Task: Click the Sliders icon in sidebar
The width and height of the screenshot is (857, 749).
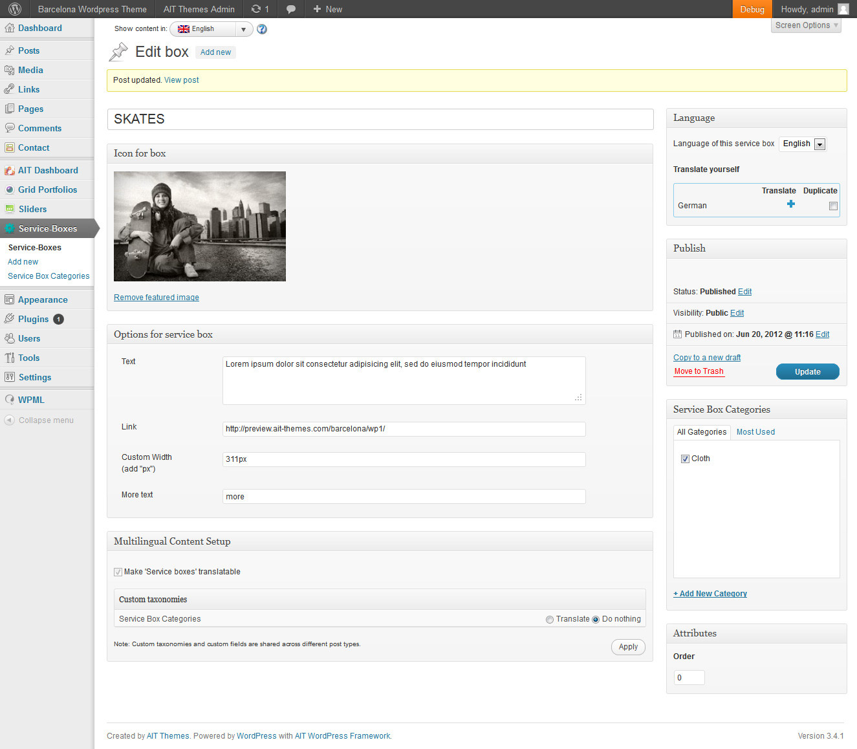Action: pos(9,209)
